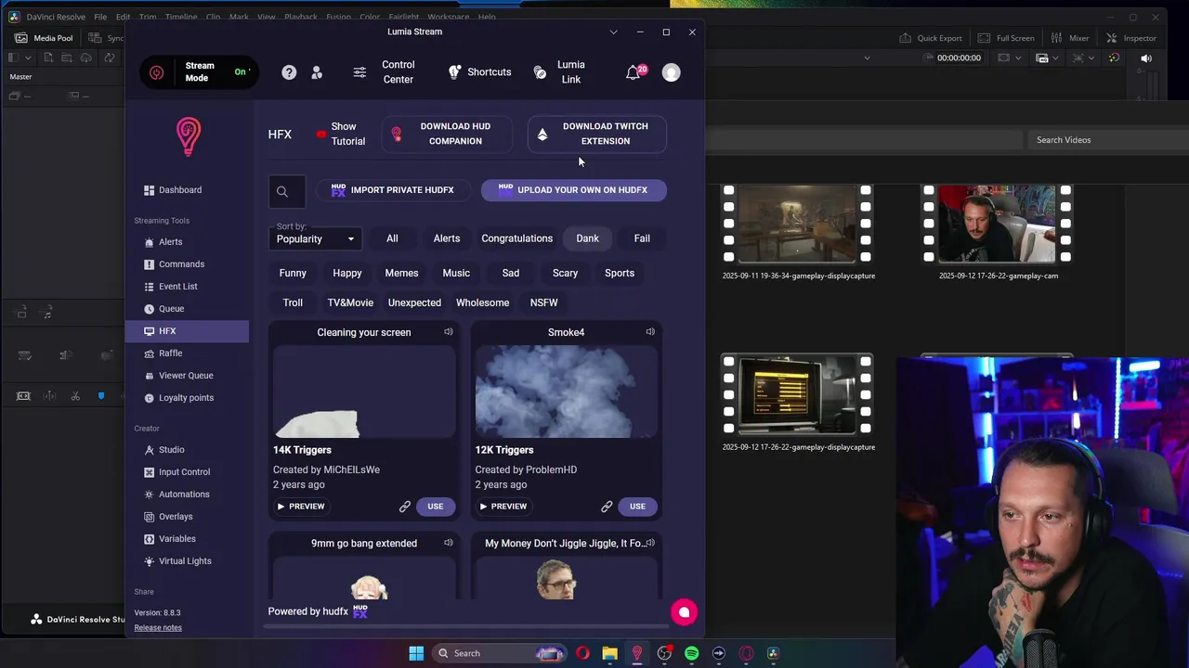The width and height of the screenshot is (1189, 668).
Task: Click Download Twitch Extension button
Action: tap(596, 134)
